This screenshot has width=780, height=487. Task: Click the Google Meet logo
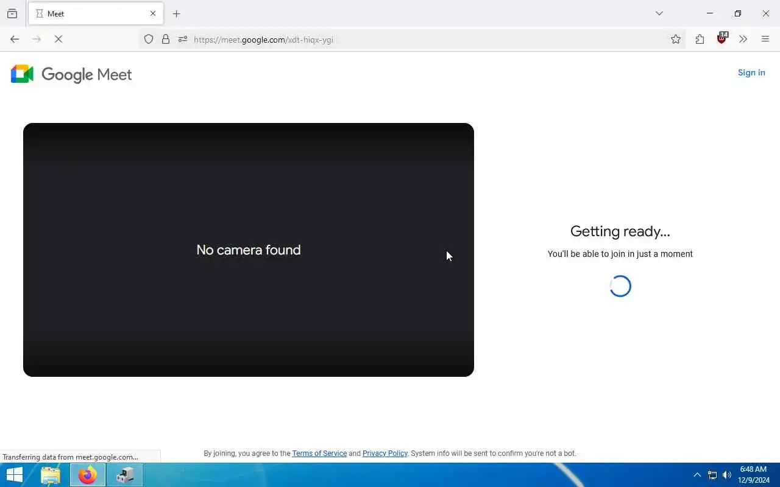pyautogui.click(x=71, y=74)
